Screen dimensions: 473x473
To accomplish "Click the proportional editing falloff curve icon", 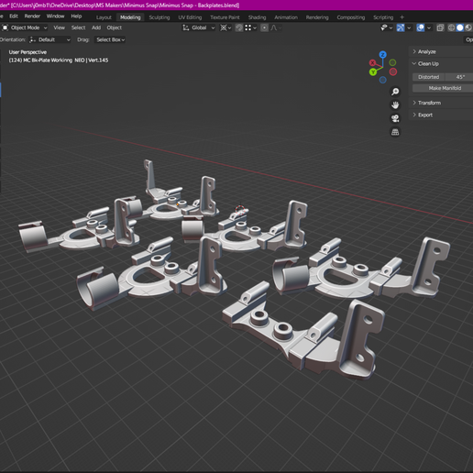I will 274,27.
